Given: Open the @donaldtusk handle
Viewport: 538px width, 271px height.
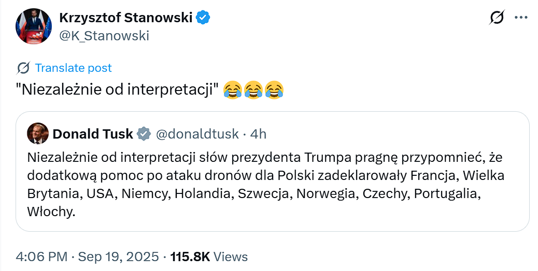Looking at the screenshot, I should pyautogui.click(x=197, y=134).
